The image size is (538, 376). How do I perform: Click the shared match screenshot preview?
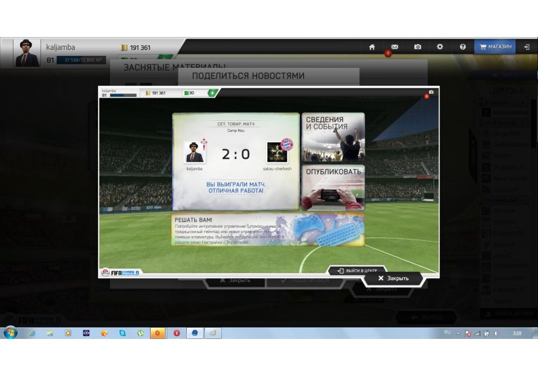point(268,182)
